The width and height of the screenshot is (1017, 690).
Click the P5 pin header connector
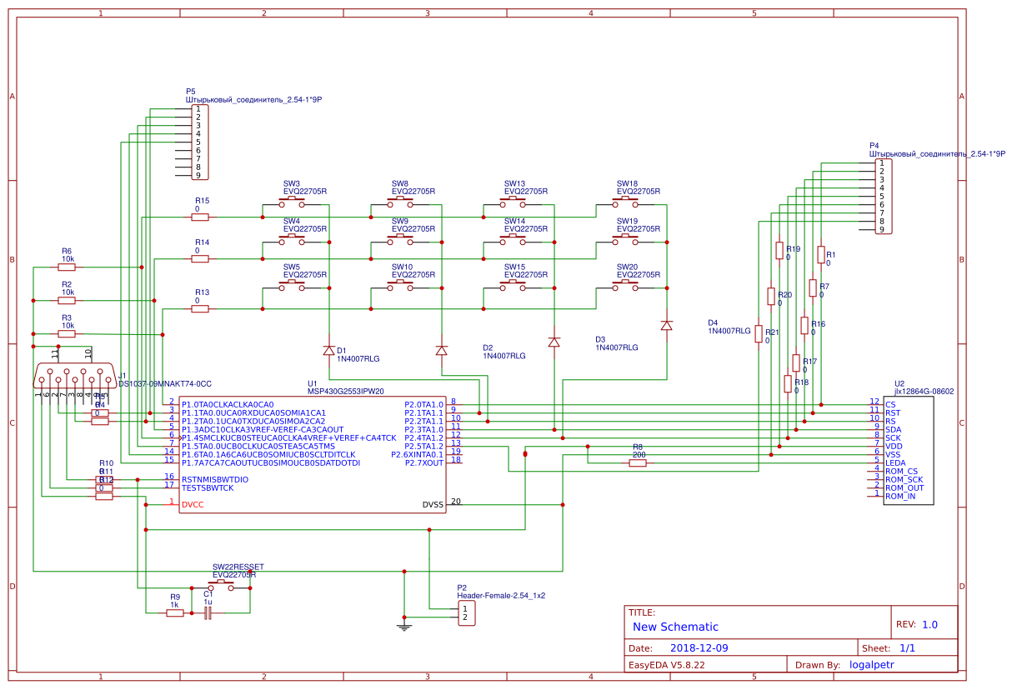pos(200,142)
